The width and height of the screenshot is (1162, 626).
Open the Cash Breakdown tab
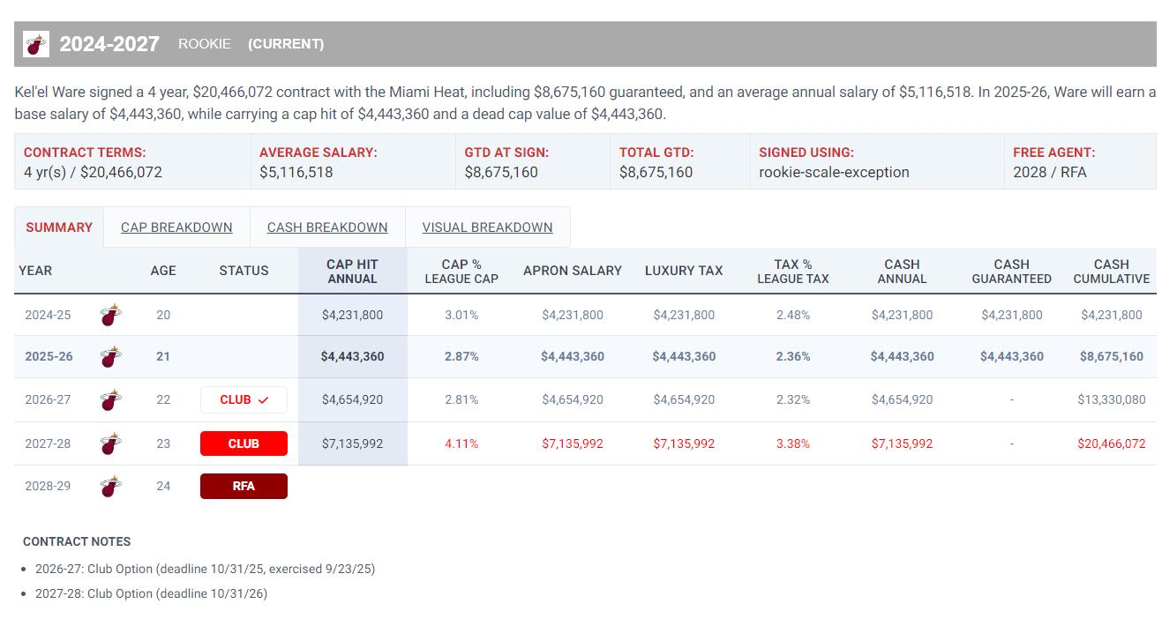point(327,227)
